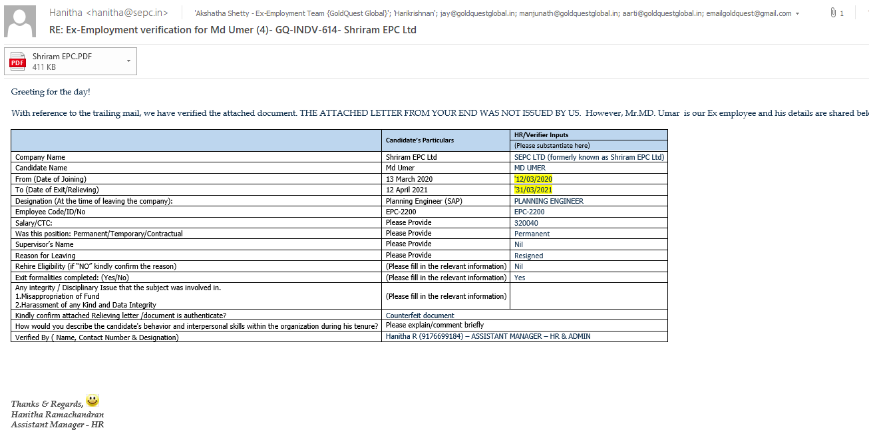Screen dimensions: 869x430
Task: Click the email subject line text
Action: pos(233,30)
